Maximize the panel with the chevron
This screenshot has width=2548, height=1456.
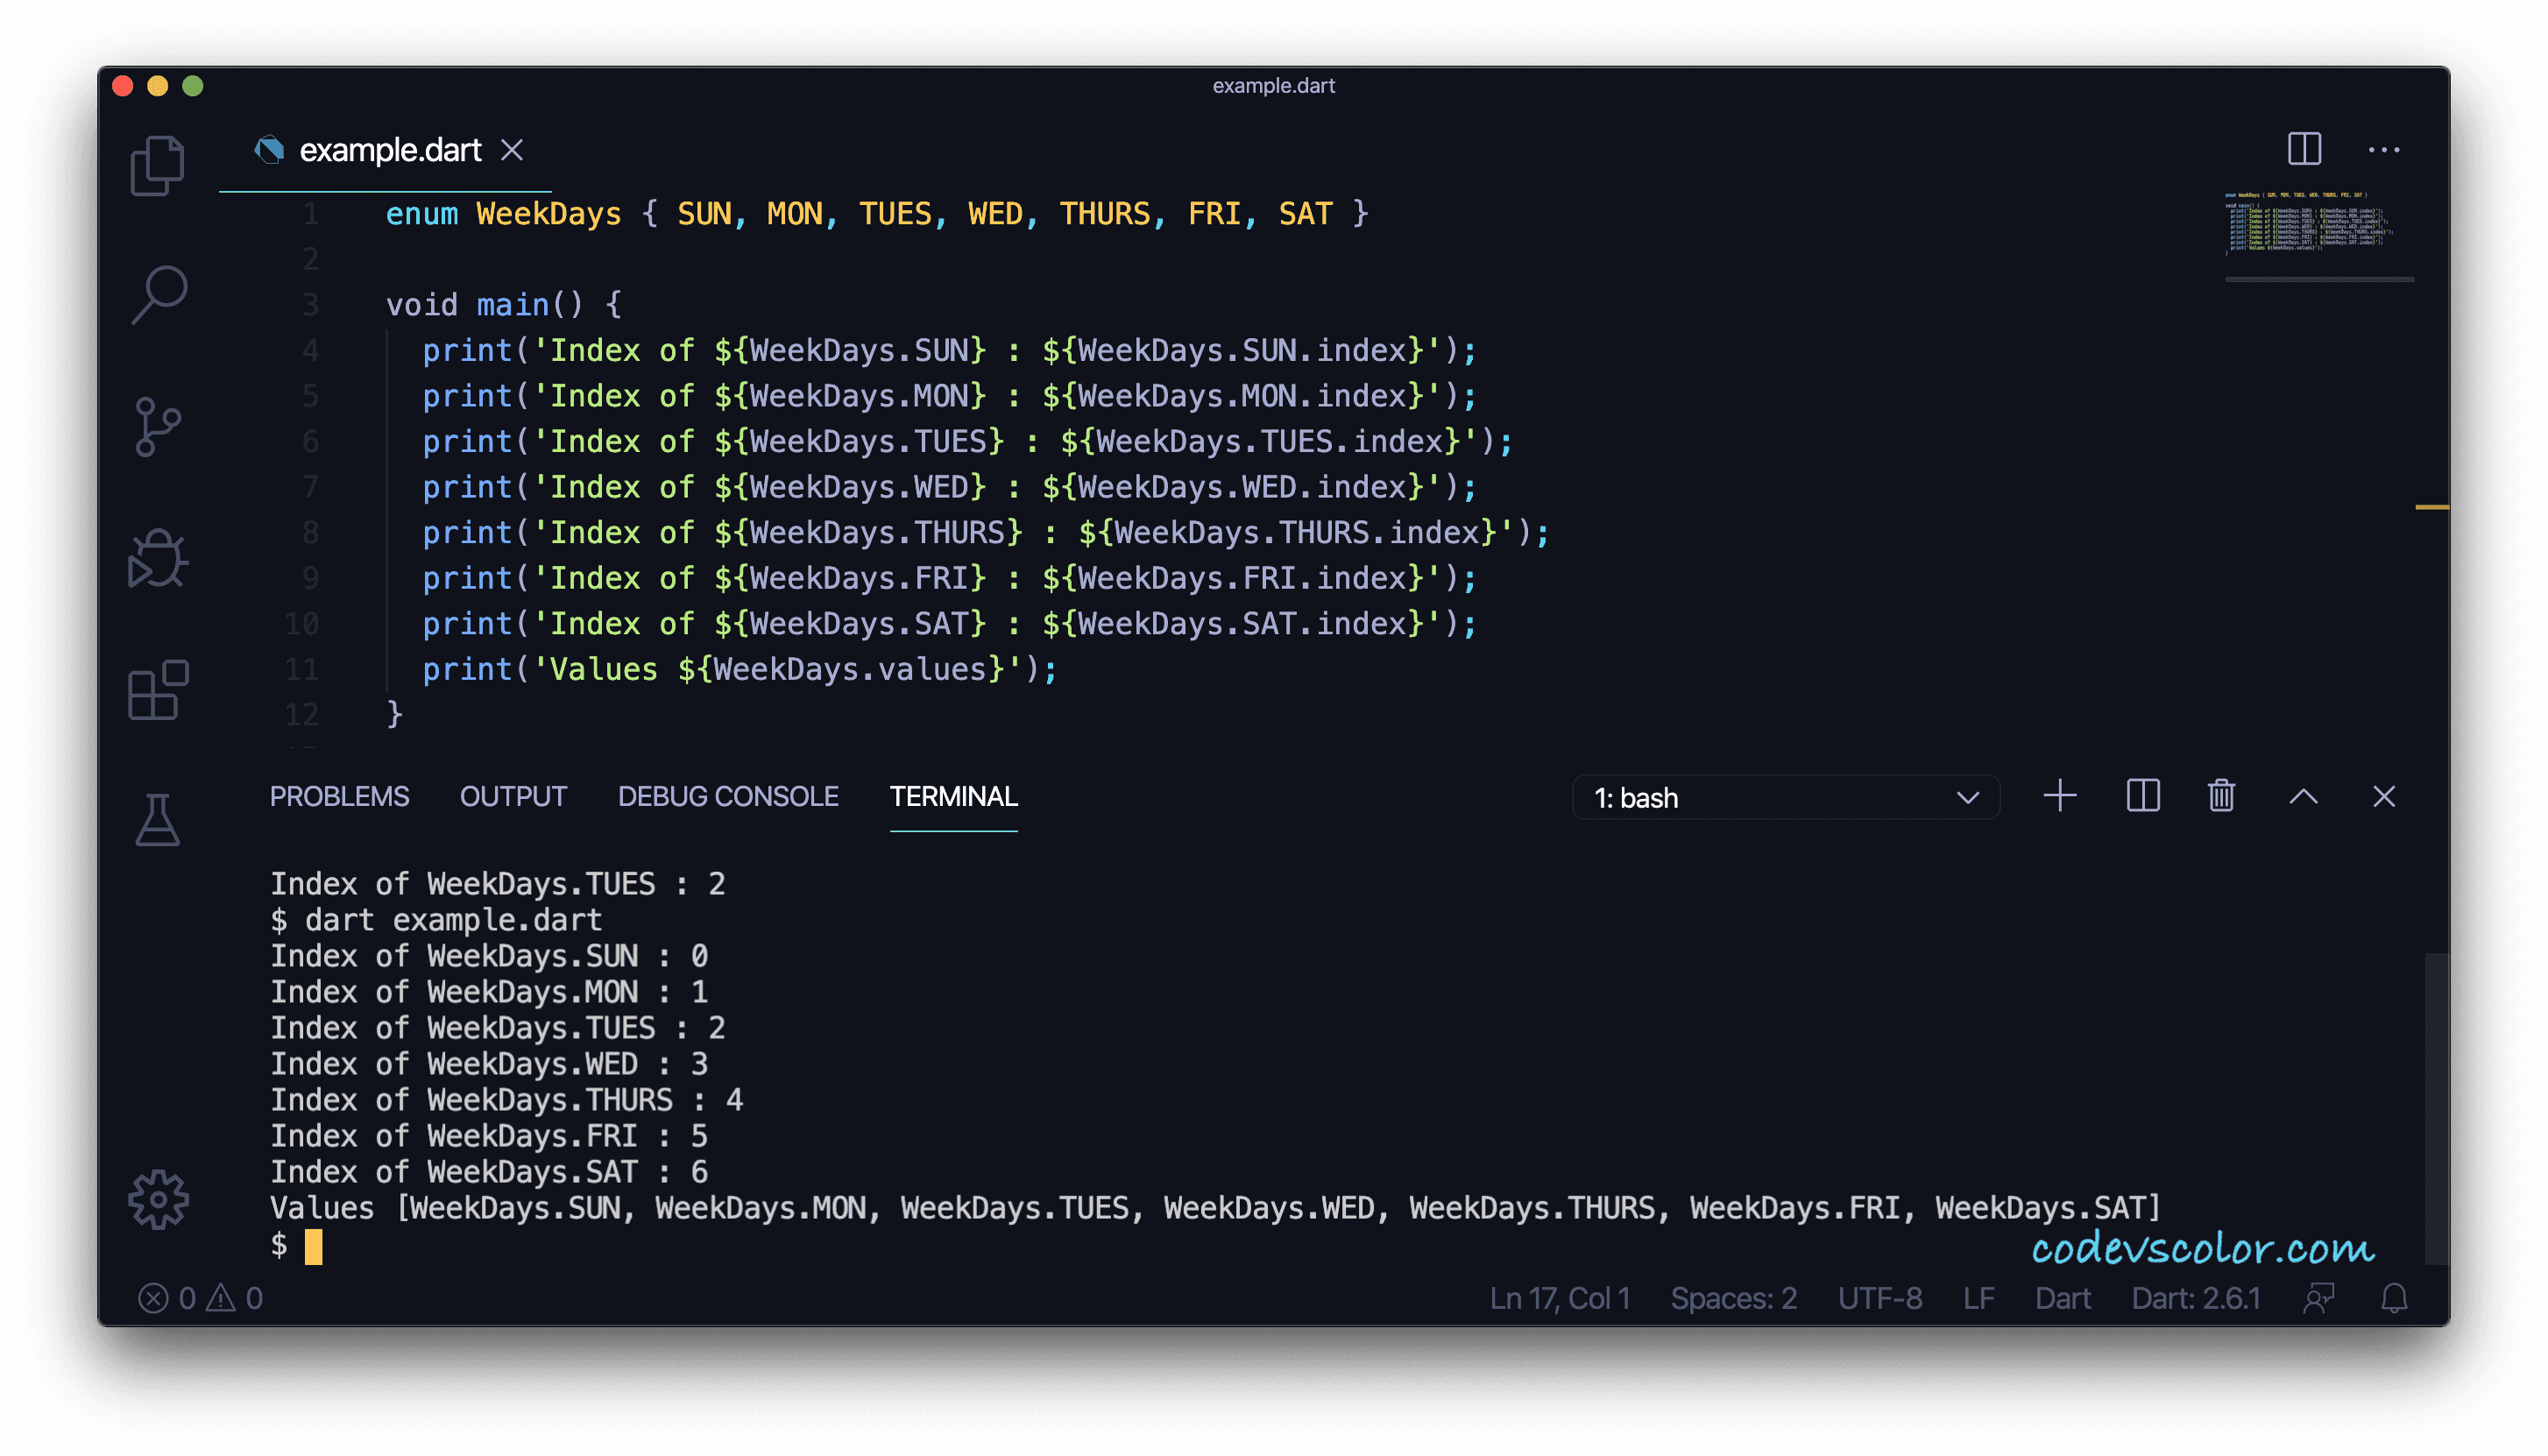point(2303,796)
